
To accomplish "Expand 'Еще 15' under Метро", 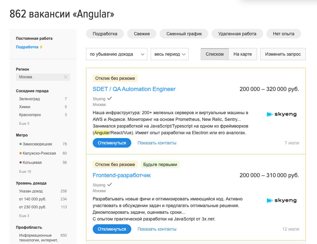I will (x=25, y=171).
